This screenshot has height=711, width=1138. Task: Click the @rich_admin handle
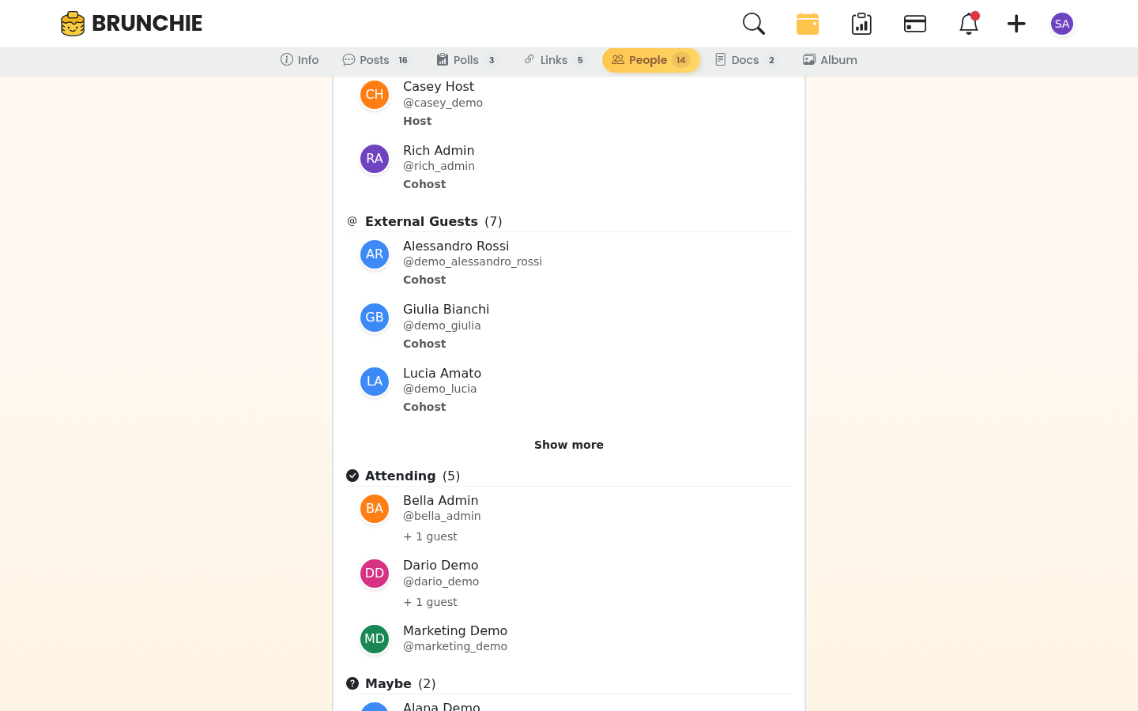click(x=439, y=166)
